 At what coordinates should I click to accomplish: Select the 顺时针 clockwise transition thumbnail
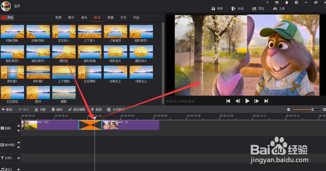64,52
